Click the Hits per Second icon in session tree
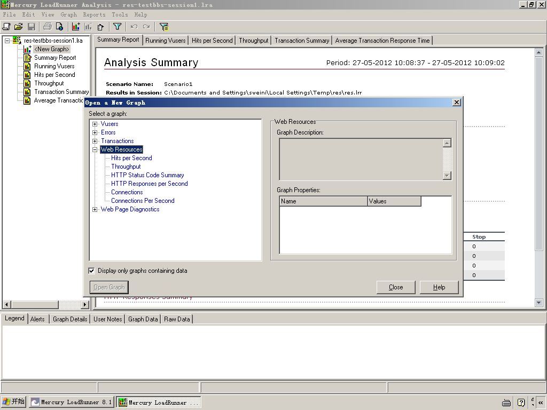Screen dimensions: 547x410 tap(27, 75)
